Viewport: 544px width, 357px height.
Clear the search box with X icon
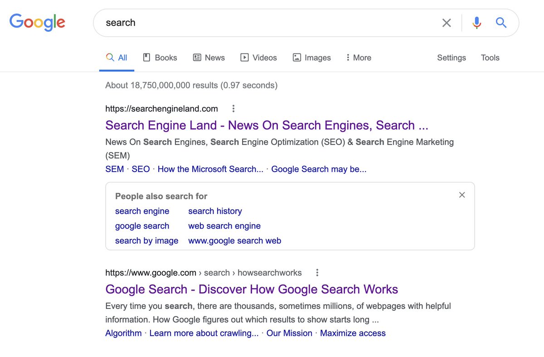pyautogui.click(x=447, y=23)
